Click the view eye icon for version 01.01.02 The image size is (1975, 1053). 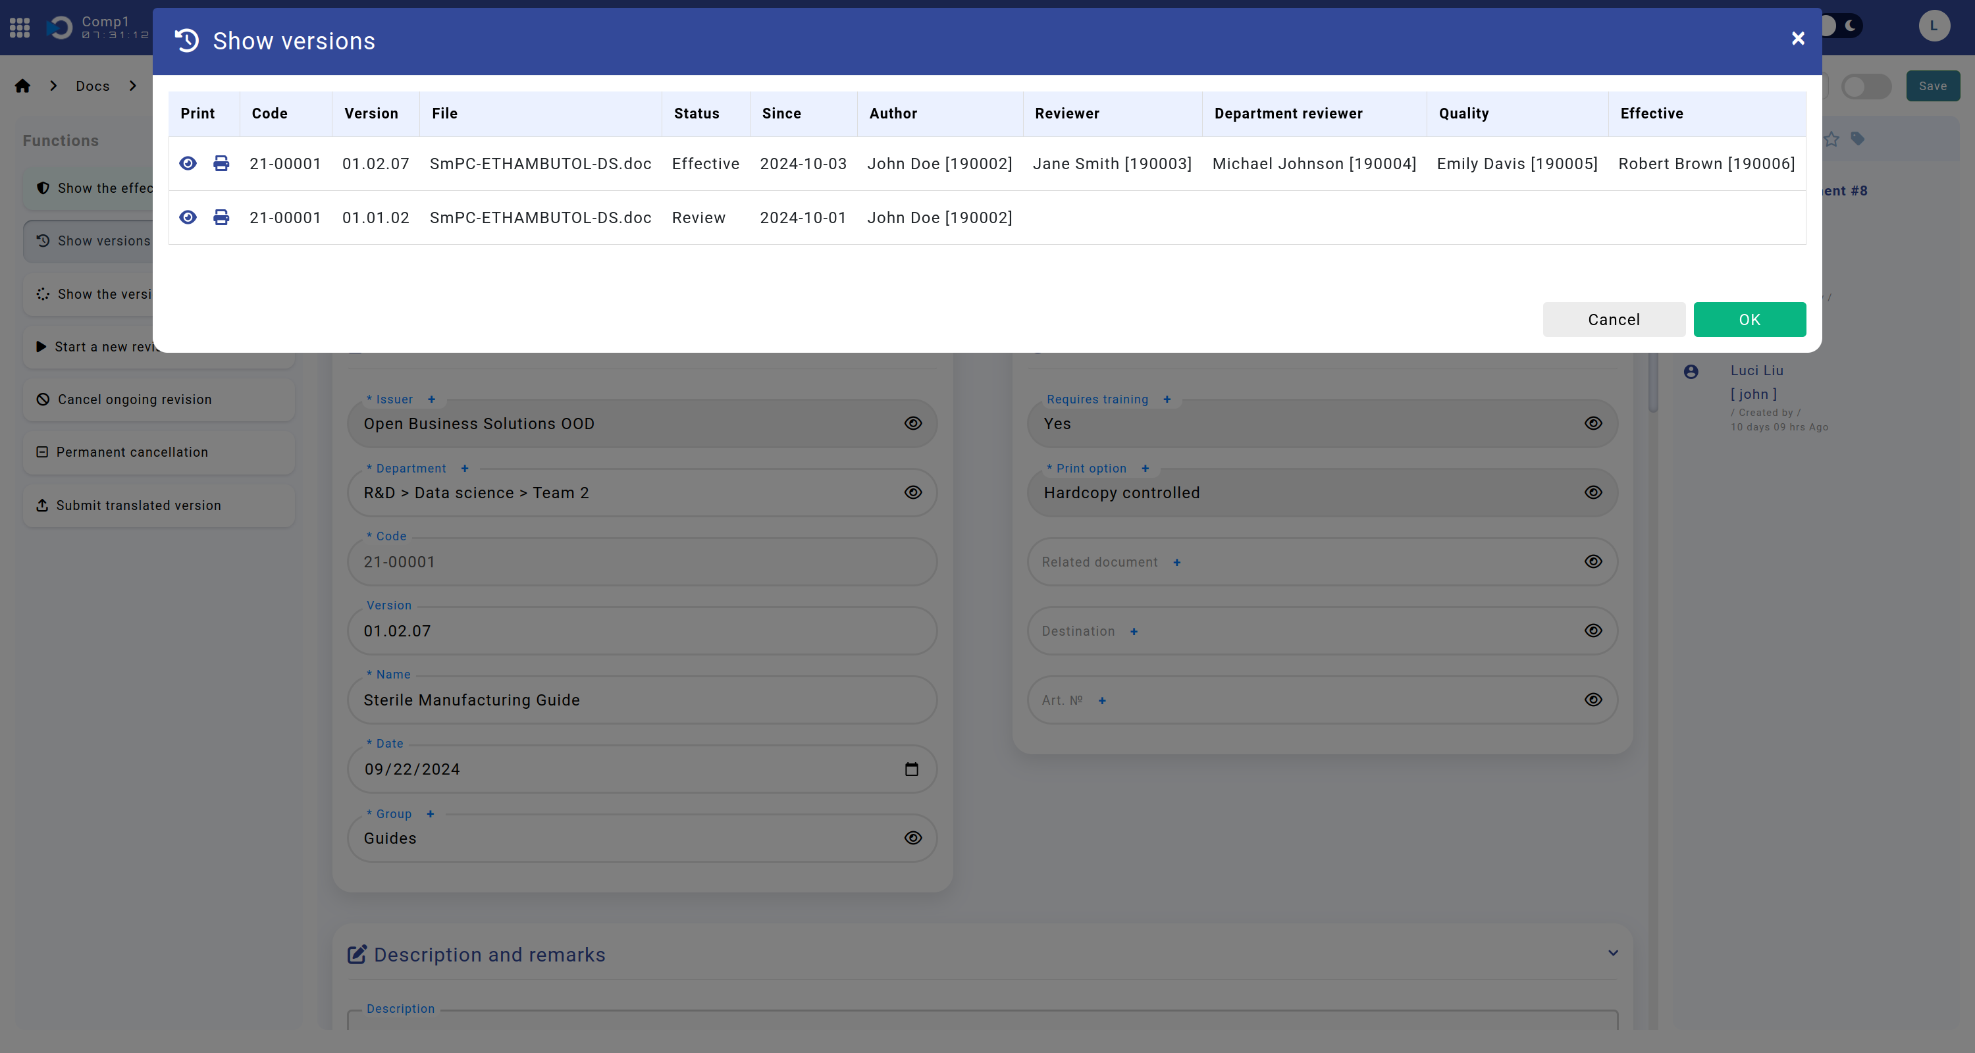[188, 217]
